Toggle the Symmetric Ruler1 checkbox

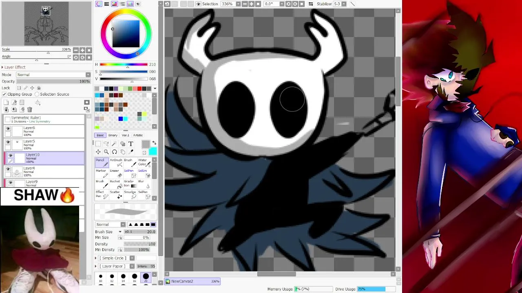pos(8,119)
